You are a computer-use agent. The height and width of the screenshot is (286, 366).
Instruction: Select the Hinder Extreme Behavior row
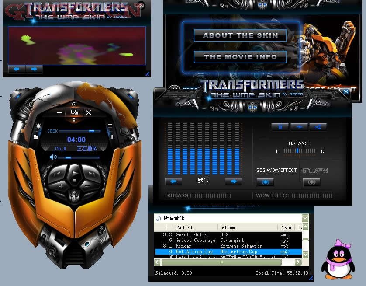click(228, 246)
